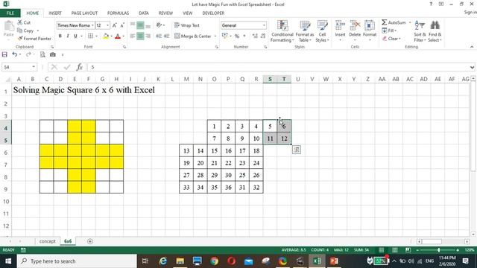Open Merge & Center dropdown arrow
Viewport: 477px width, 268px height.
click(x=215, y=36)
